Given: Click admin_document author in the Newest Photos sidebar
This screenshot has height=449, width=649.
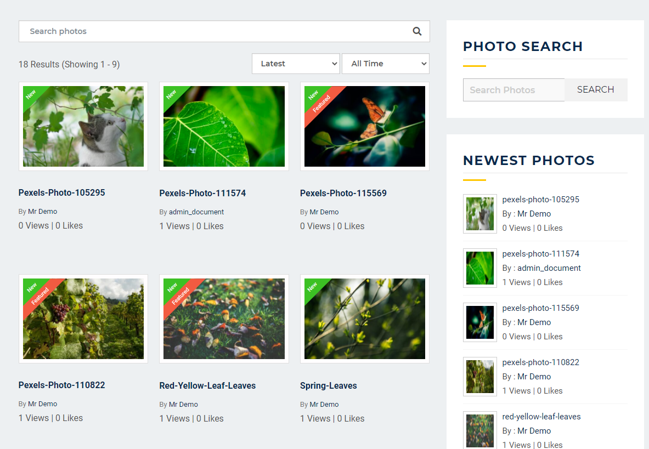Looking at the screenshot, I should pos(549,268).
